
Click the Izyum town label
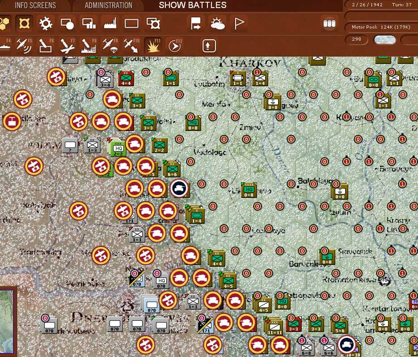[340, 212]
